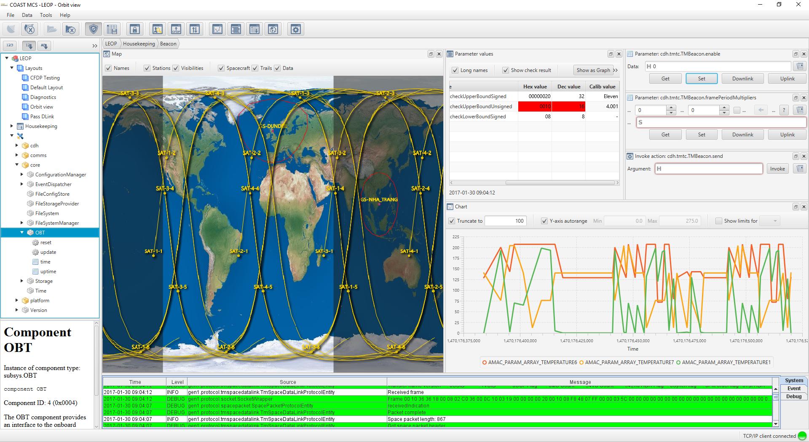Screen dimensions: 809x442
Task: Click the alphabetical sort button above tree
Action: (44, 45)
